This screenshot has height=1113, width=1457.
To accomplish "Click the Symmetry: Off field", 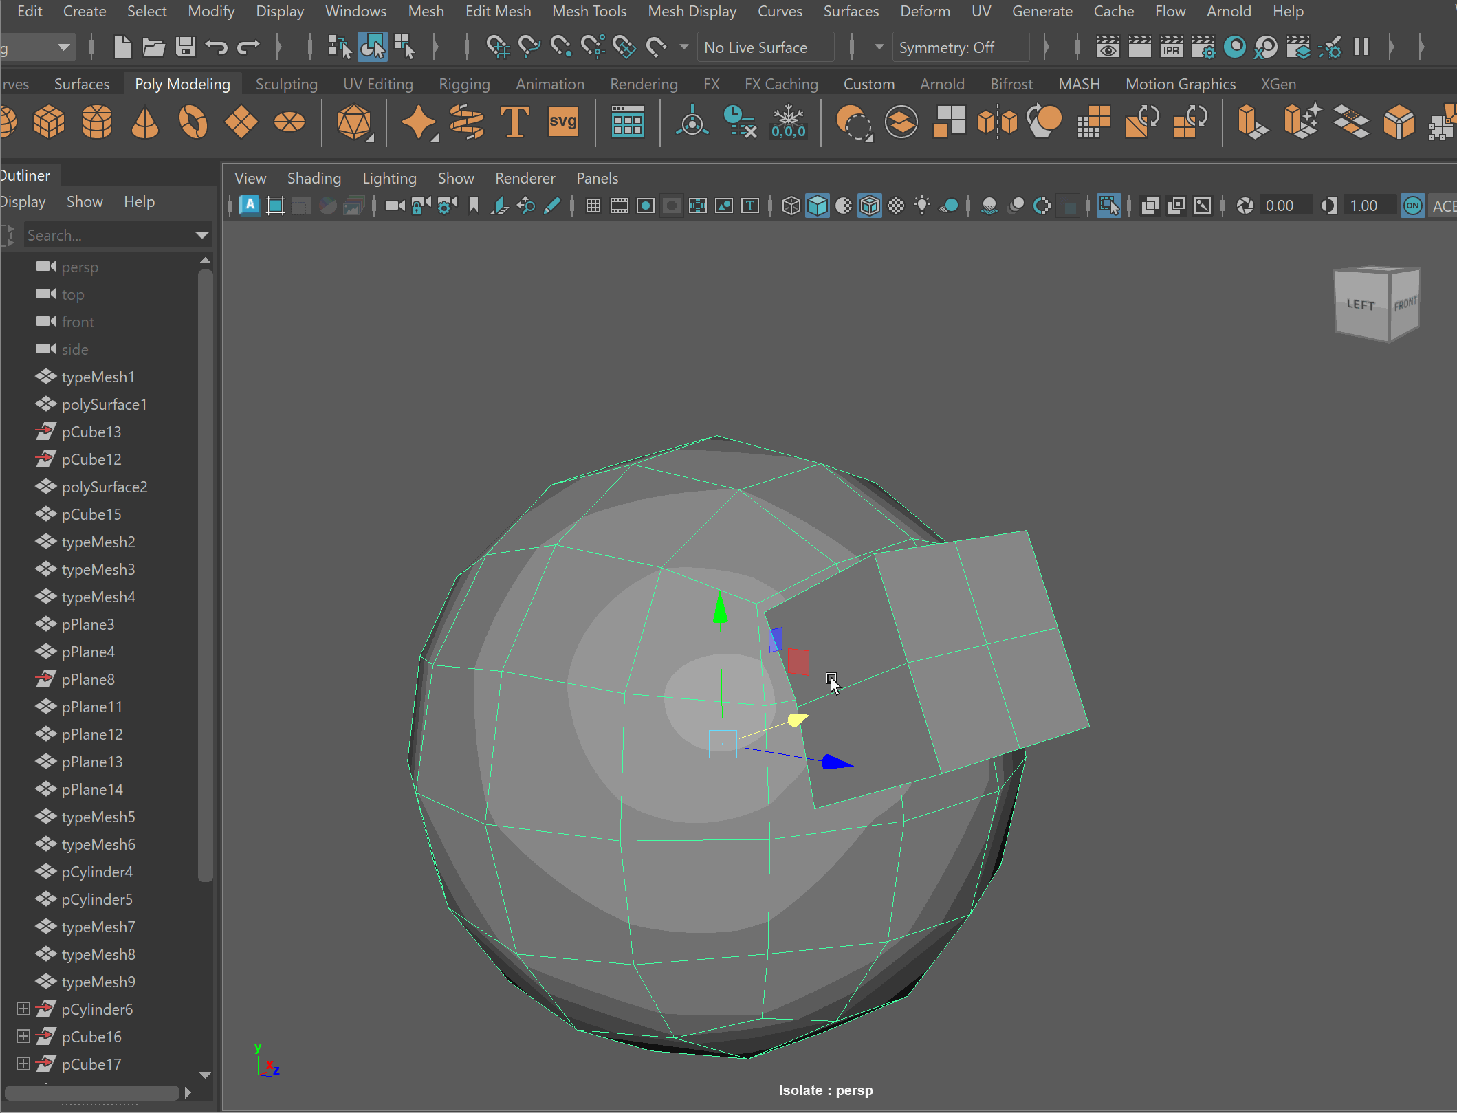I will pyautogui.click(x=959, y=47).
